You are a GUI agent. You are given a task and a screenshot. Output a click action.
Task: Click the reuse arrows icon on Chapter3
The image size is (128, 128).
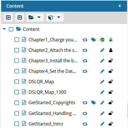tap(85, 61)
